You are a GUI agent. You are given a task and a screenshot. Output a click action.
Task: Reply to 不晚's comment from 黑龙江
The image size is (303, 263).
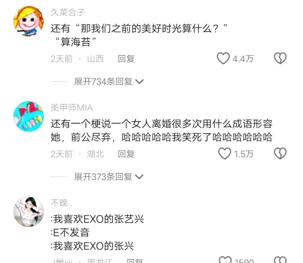click(x=135, y=260)
